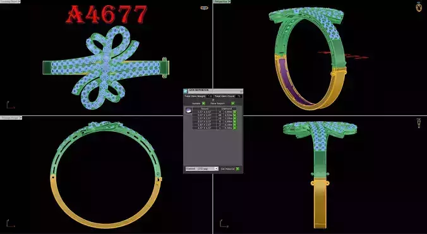Select the green arrow on third gem row
Screen dimensions: 427x234
pyautogui.click(x=235, y=119)
